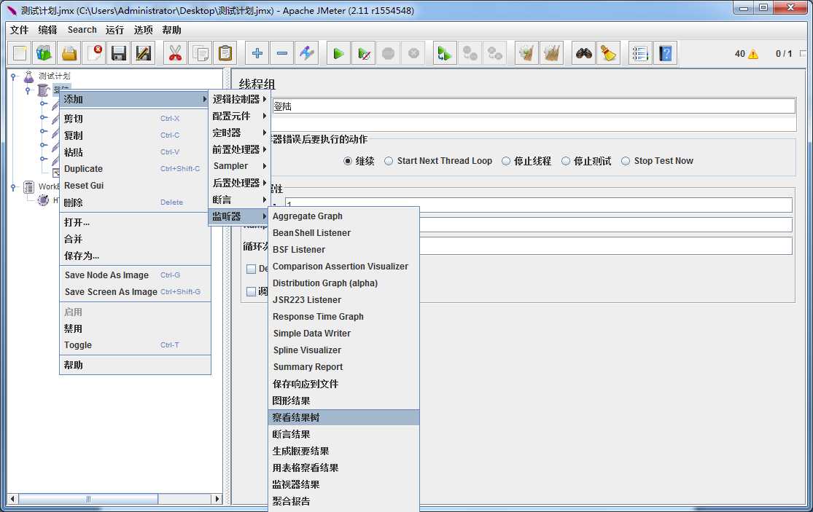Image resolution: width=813 pixels, height=512 pixels.
Task: Select 测试计划 tree node
Action: pos(54,76)
